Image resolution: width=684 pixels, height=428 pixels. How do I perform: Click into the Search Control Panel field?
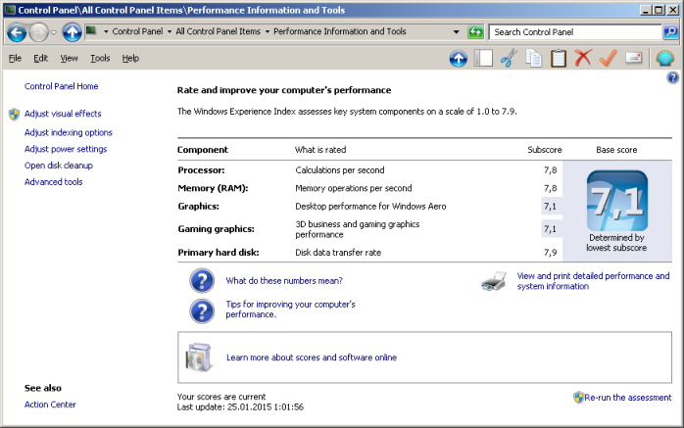(575, 31)
